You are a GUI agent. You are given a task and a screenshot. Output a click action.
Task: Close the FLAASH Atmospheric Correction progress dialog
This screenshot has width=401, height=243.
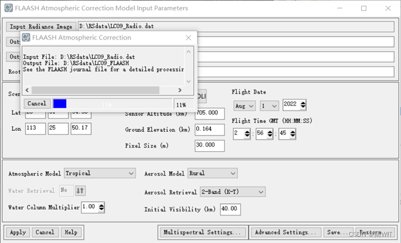[188, 38]
